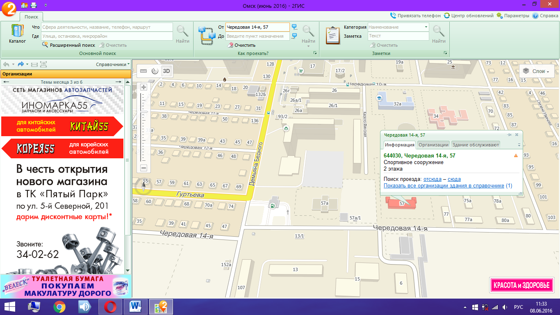
Task: Select the Здание обслуживают tab
Action: [476, 145]
